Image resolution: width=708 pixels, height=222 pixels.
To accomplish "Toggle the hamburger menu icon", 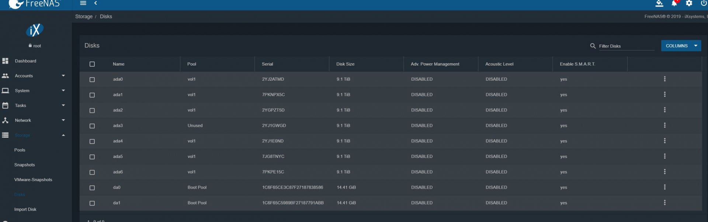I will 83,3.
